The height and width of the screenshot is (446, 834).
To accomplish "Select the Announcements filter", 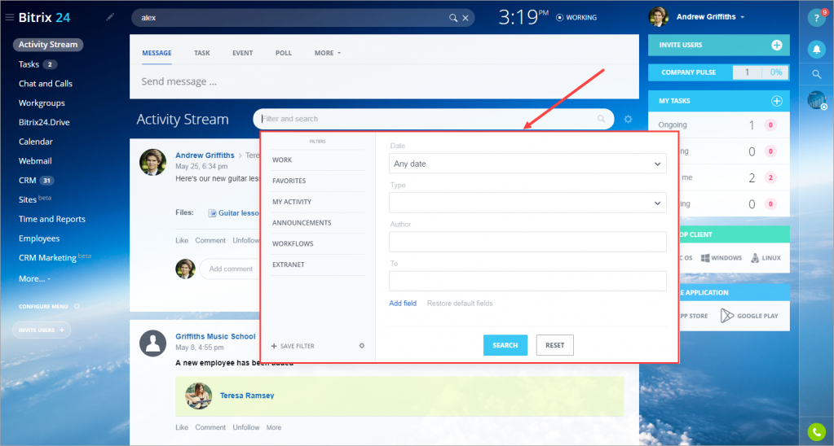I will tap(317, 222).
